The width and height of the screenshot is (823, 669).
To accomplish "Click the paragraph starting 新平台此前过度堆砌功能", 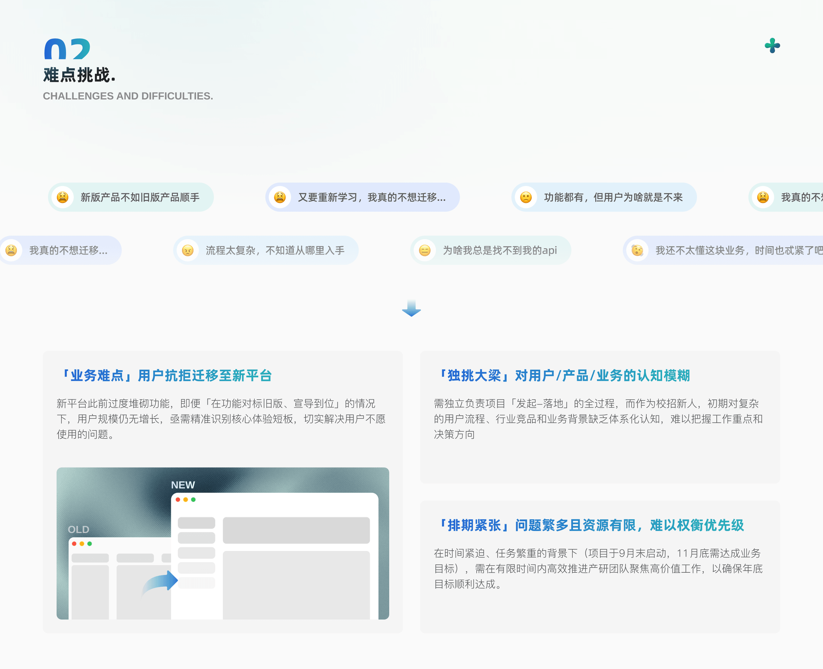I will 221,419.
